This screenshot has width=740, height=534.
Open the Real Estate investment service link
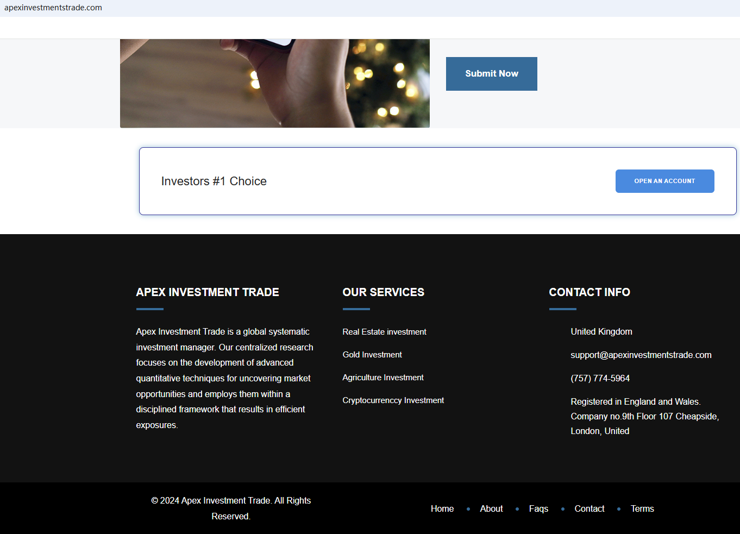[384, 332]
